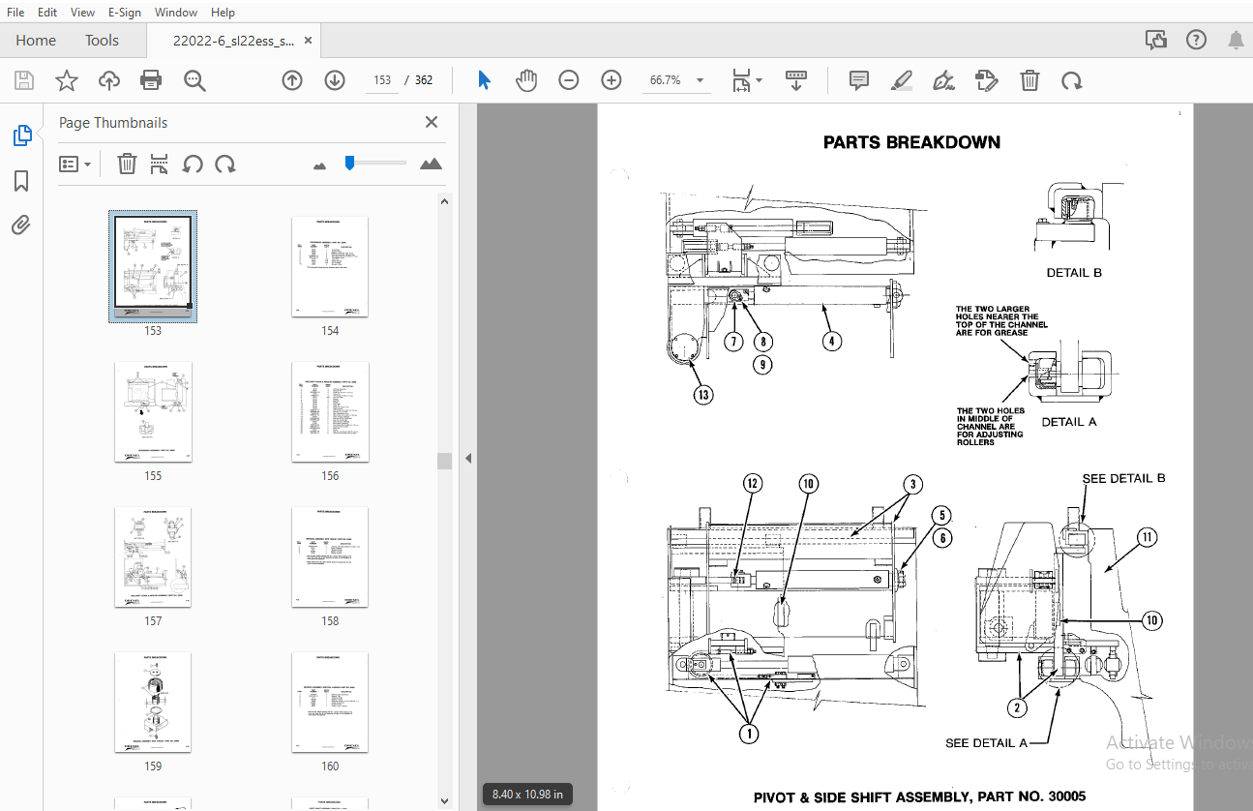Select the highlight text pen tool
1253x811 pixels.
pyautogui.click(x=902, y=80)
